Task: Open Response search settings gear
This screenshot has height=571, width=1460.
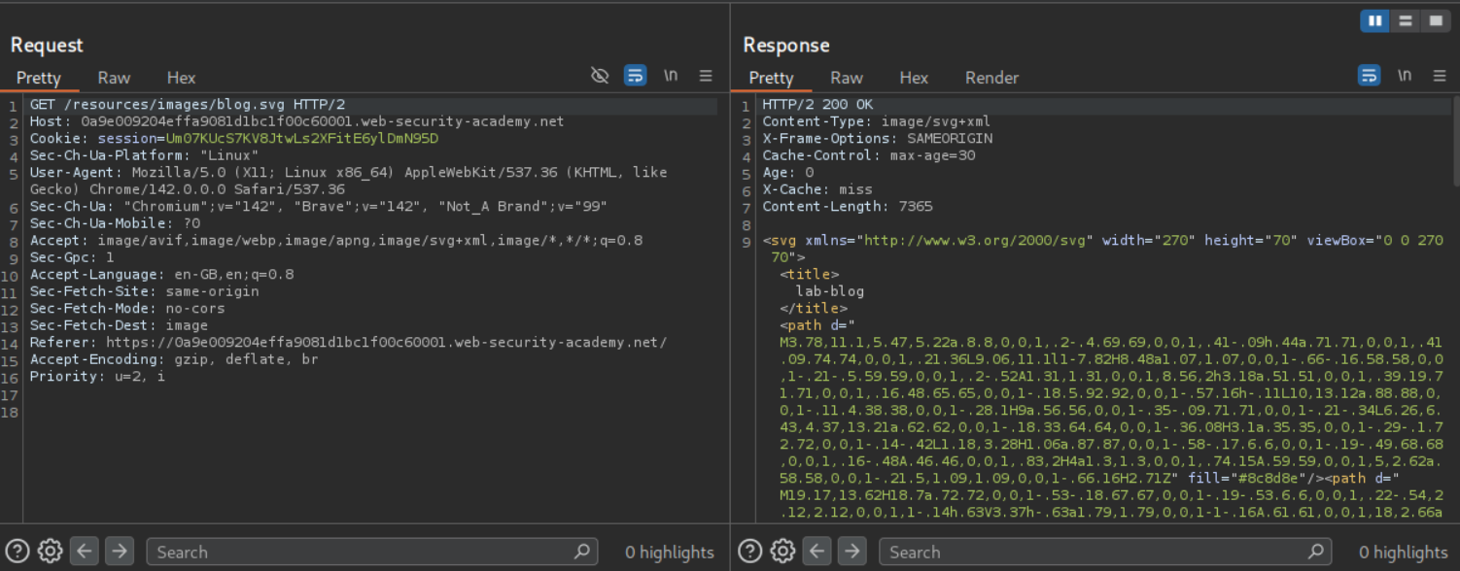Action: pyautogui.click(x=782, y=552)
